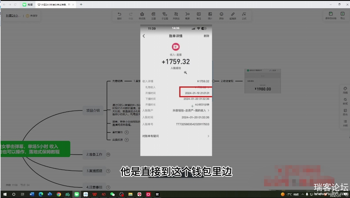The width and height of the screenshot is (350, 198).
Task: Switch to the 知犀 home tab
Action: click(x=28, y=4)
